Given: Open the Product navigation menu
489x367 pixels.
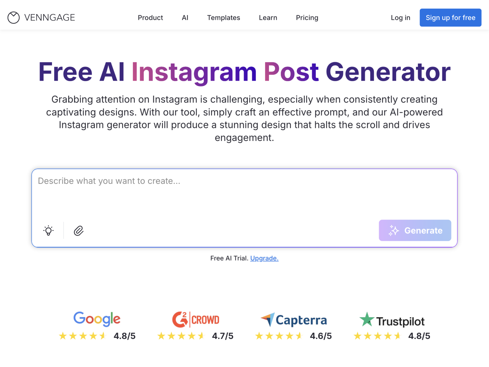Looking at the screenshot, I should click(x=150, y=17).
